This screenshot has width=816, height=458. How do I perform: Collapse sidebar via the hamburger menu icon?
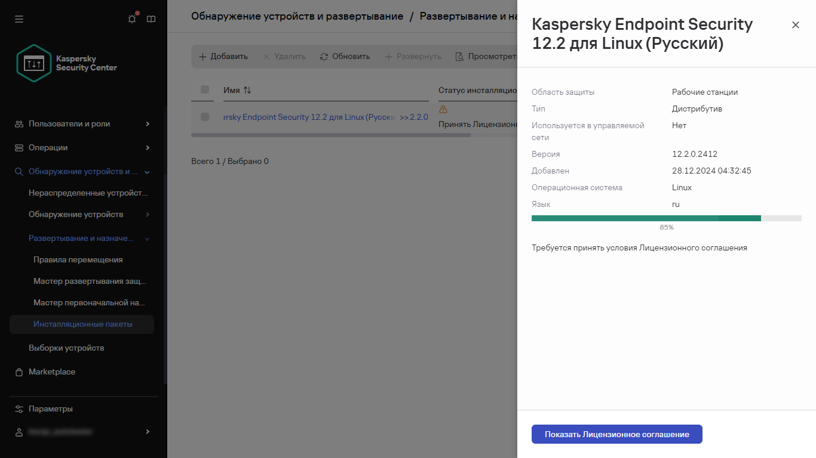pos(19,18)
